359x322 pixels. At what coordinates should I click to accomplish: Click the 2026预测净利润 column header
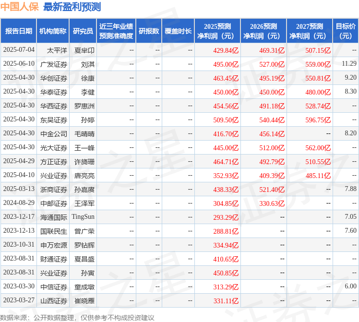(263, 31)
